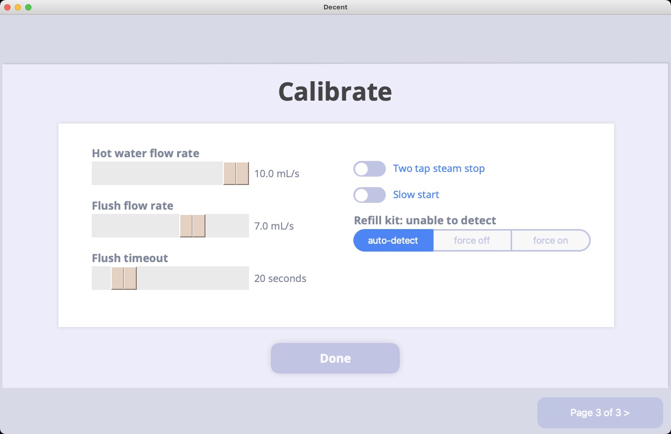
Task: Click the Flush timeout slider handle
Action: [x=124, y=278]
